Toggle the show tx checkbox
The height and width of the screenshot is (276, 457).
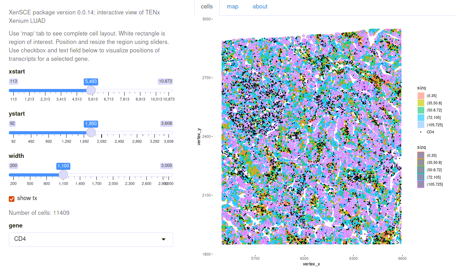(x=12, y=199)
